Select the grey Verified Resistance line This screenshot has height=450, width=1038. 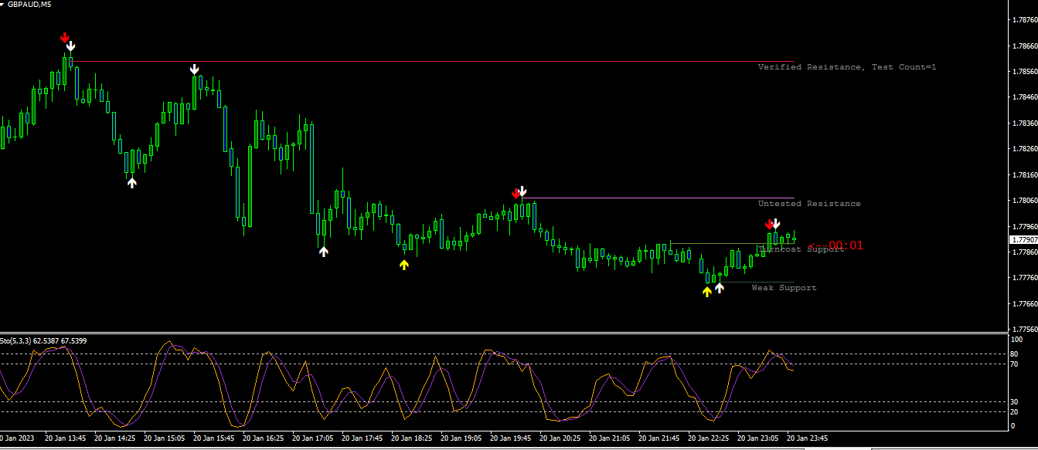[x=433, y=61]
